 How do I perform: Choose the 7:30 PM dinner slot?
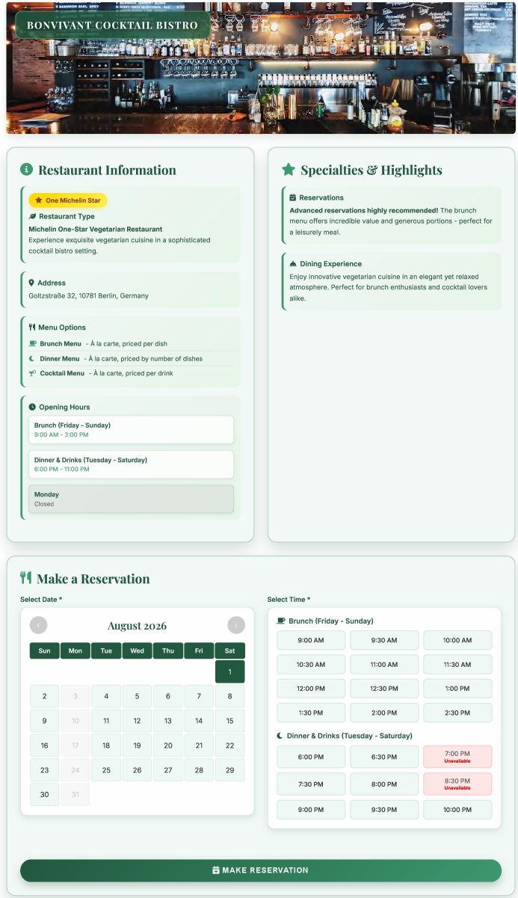311,784
